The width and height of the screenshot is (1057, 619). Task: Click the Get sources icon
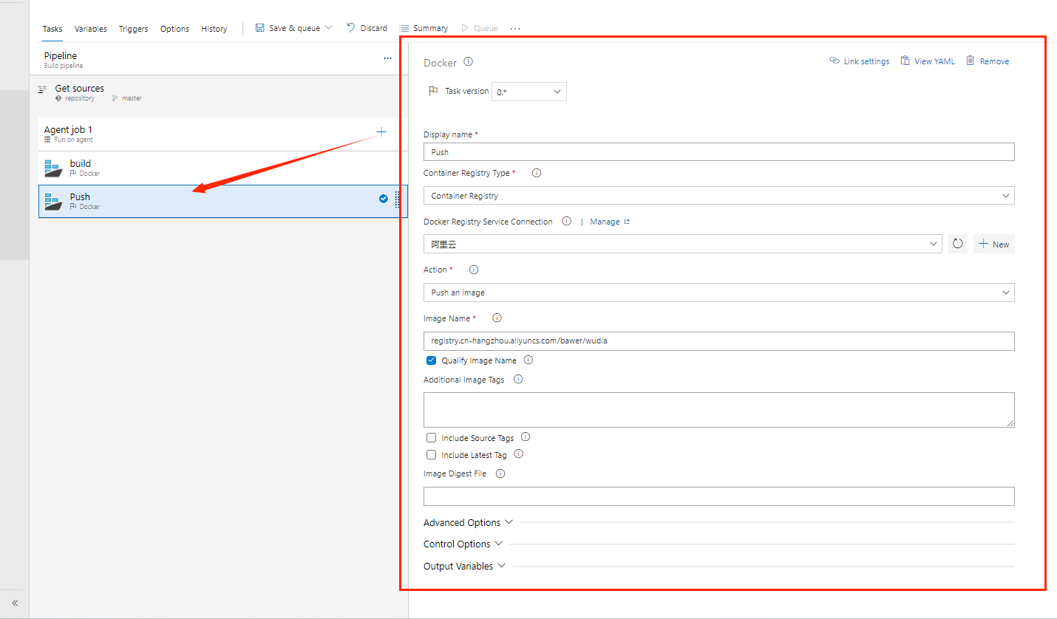coord(43,89)
